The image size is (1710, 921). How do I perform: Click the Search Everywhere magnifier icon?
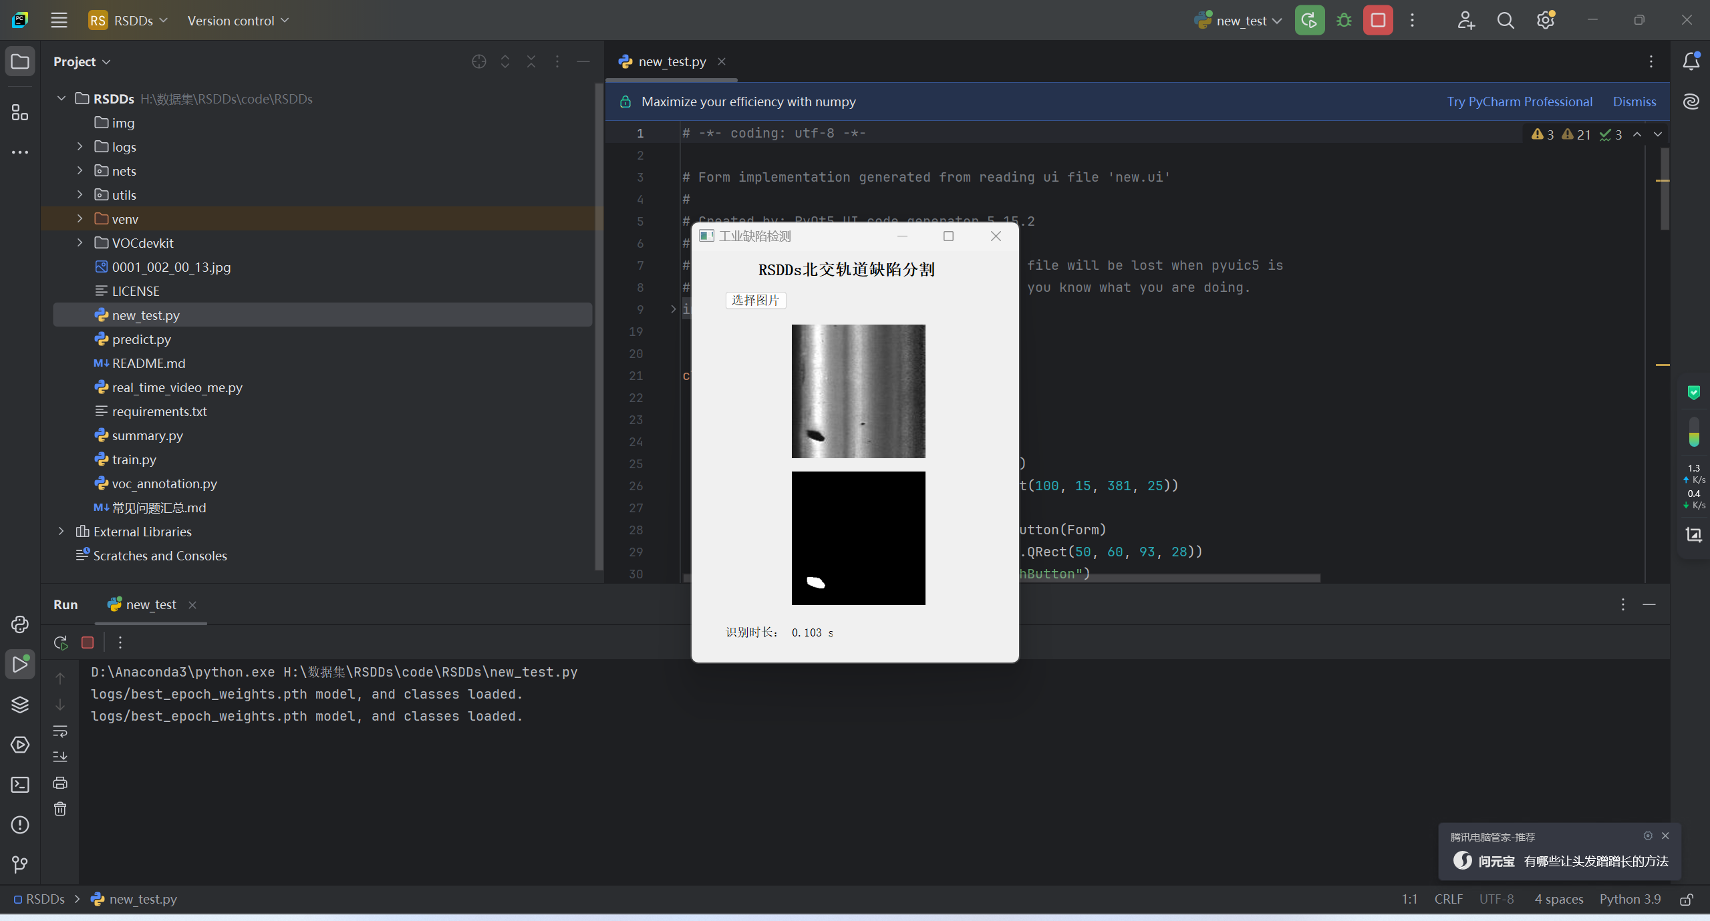[x=1506, y=21]
